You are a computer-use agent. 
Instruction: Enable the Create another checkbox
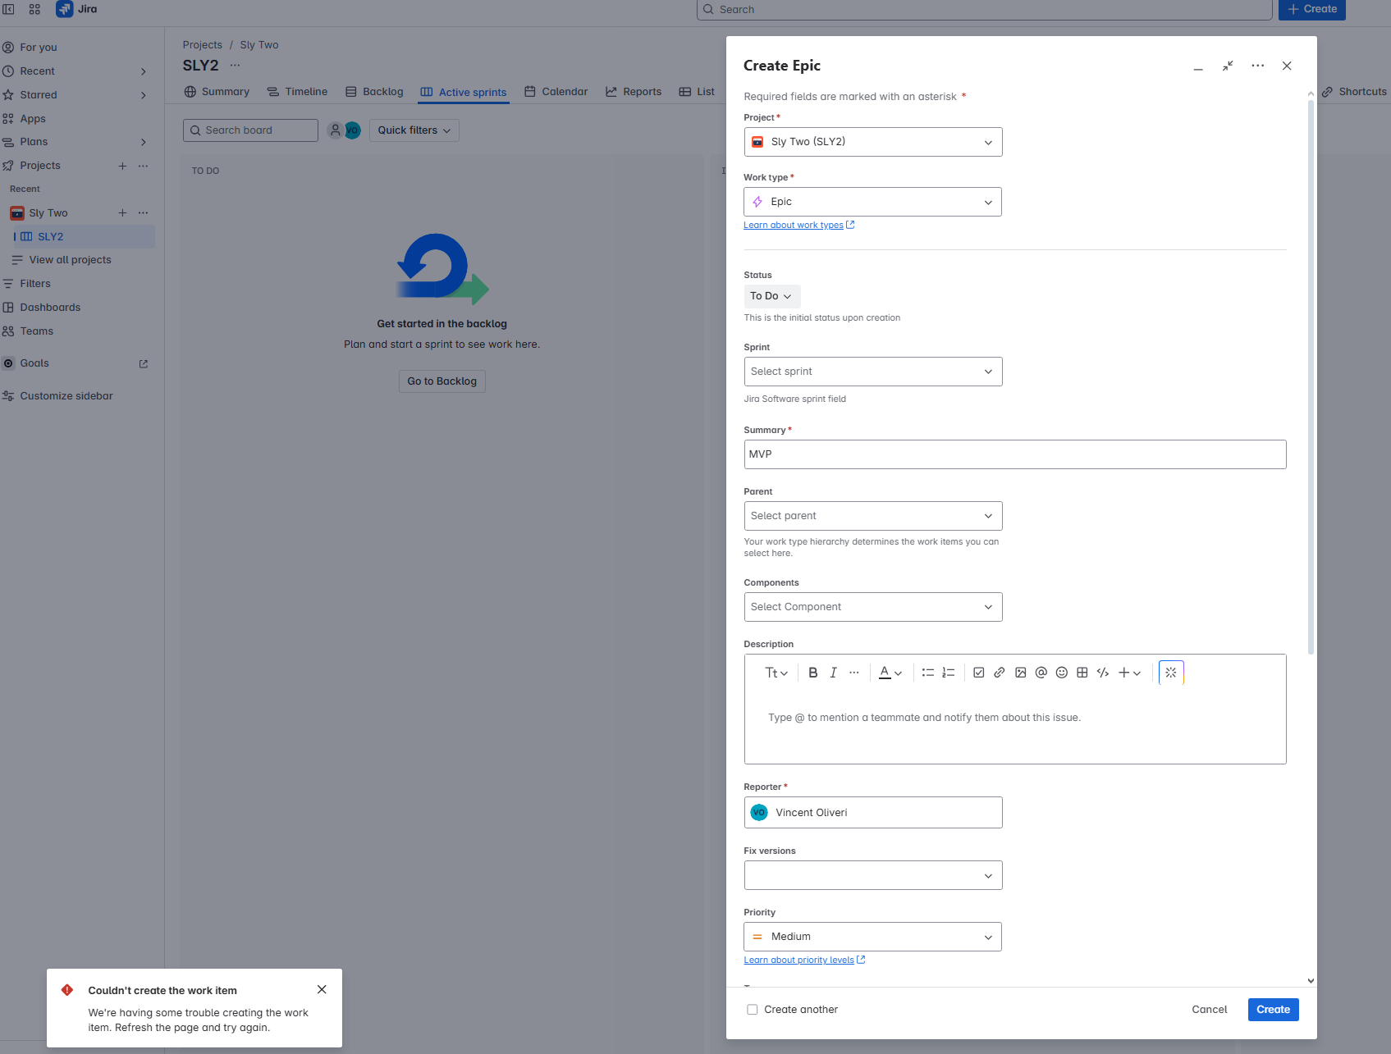[x=753, y=1009]
